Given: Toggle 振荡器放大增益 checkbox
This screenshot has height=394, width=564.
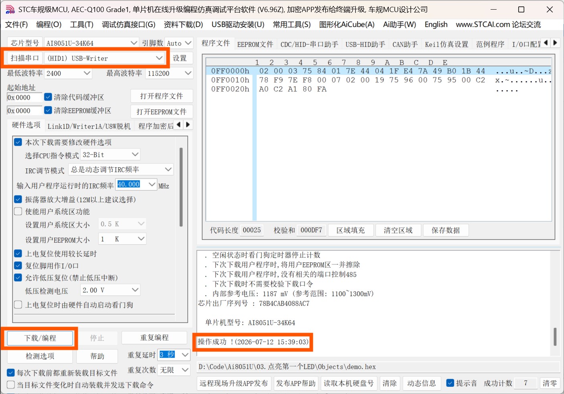Looking at the screenshot, I should (18, 199).
